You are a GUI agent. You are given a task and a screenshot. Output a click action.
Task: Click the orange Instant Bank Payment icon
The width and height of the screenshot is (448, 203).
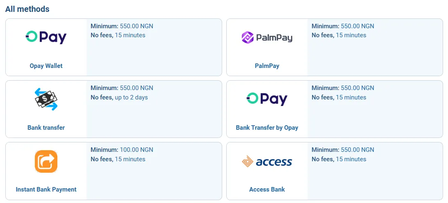pos(46,161)
